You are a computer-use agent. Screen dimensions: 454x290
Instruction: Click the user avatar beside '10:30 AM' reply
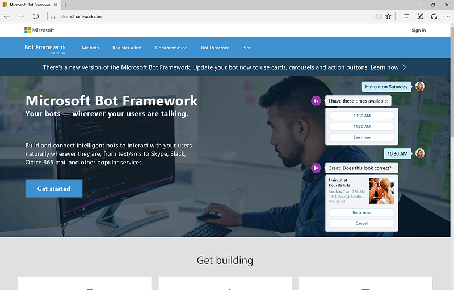[x=420, y=153]
